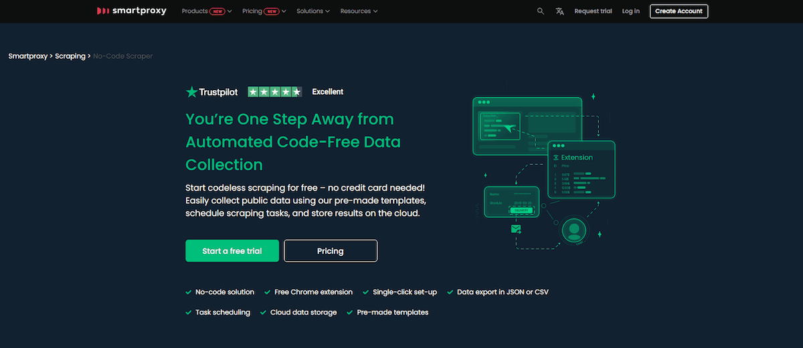
Task: Click the Smartproxy logo in header
Action: (x=131, y=11)
